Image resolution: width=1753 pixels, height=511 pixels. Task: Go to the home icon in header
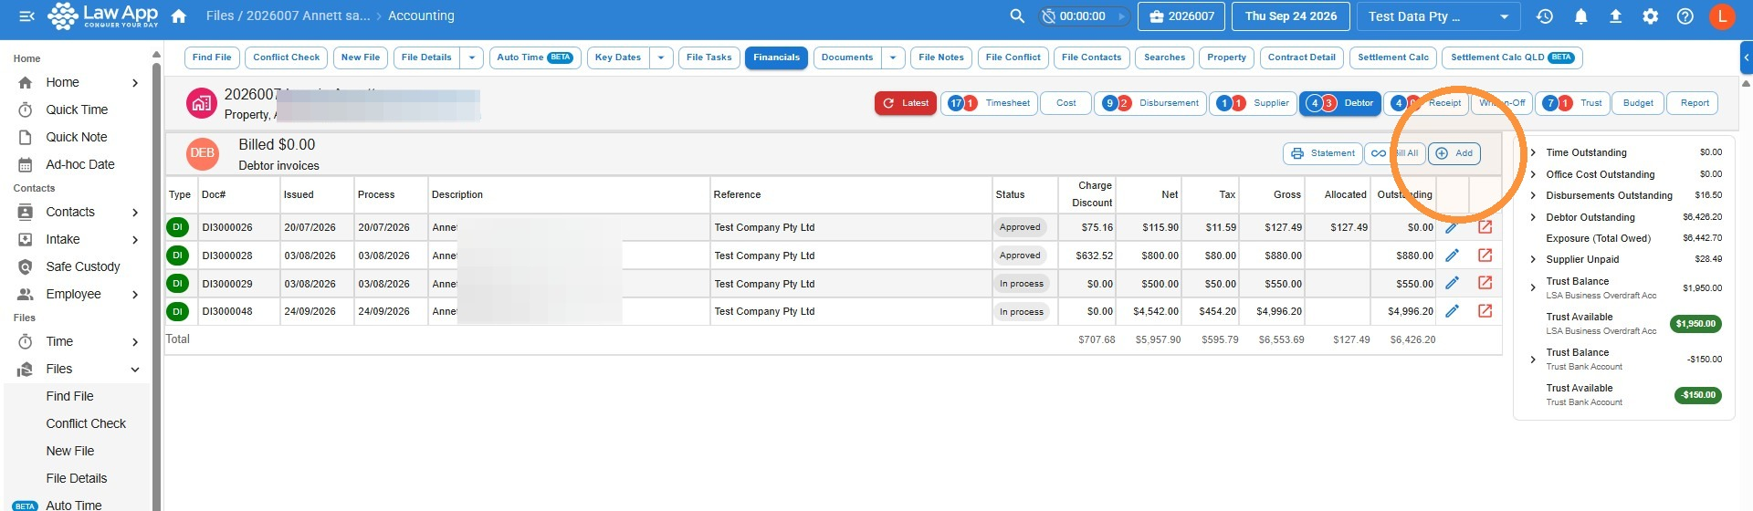(179, 16)
